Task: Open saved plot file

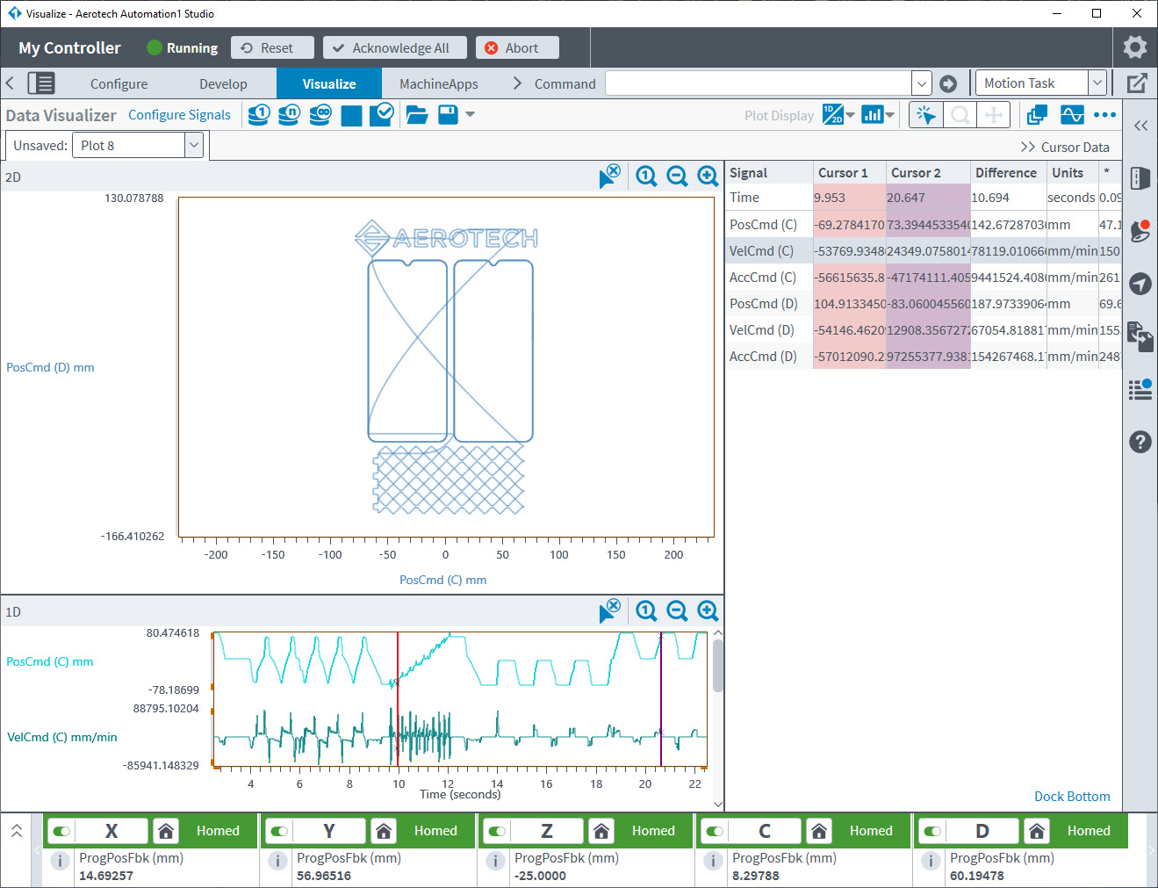Action: tap(417, 115)
